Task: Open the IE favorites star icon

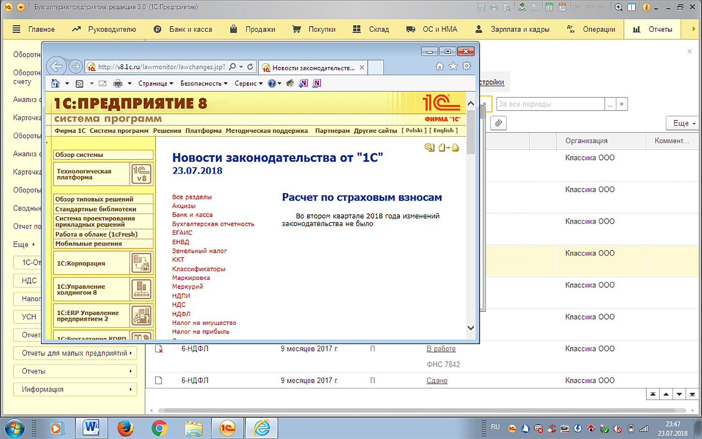Action: tap(453, 66)
